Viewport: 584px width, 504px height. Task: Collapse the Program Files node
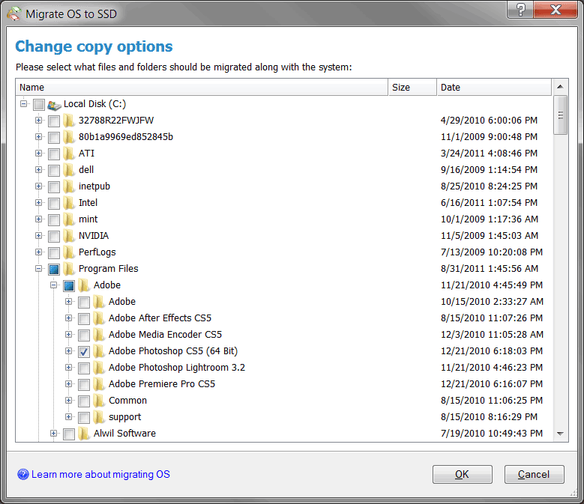(x=38, y=269)
